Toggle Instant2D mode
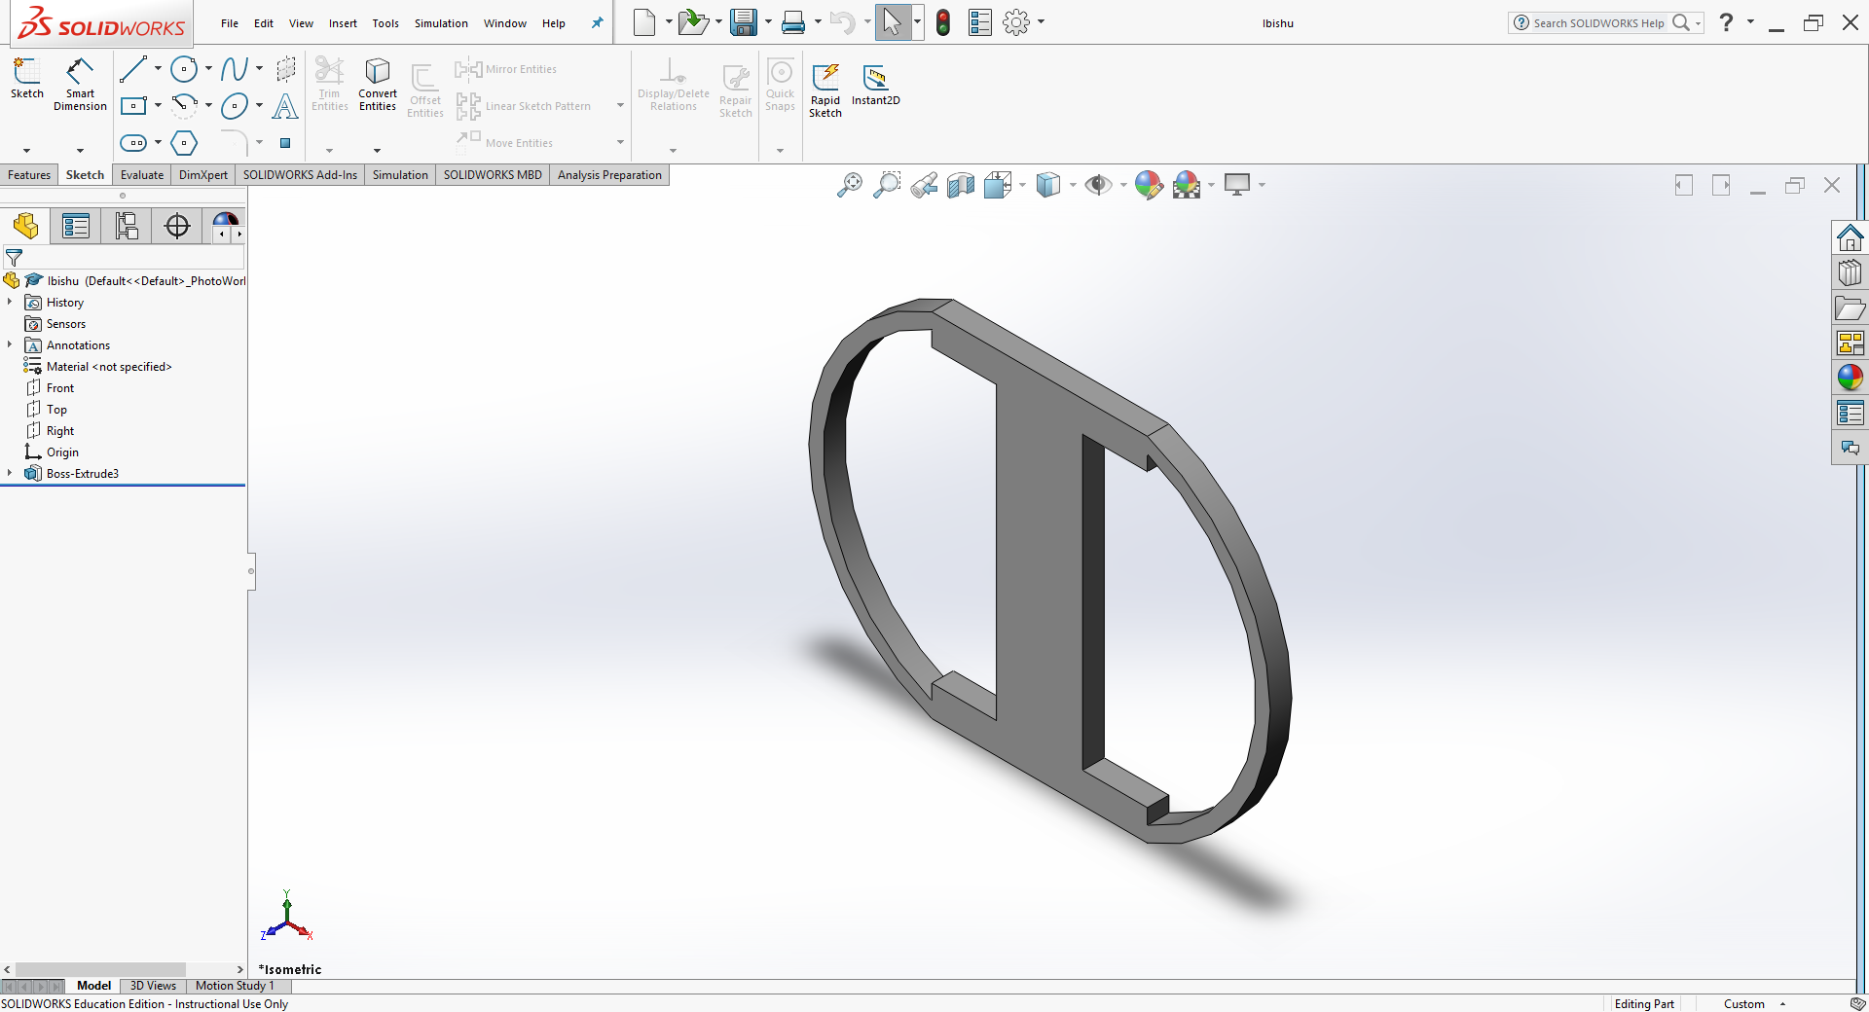1869x1012 pixels. 876,85
